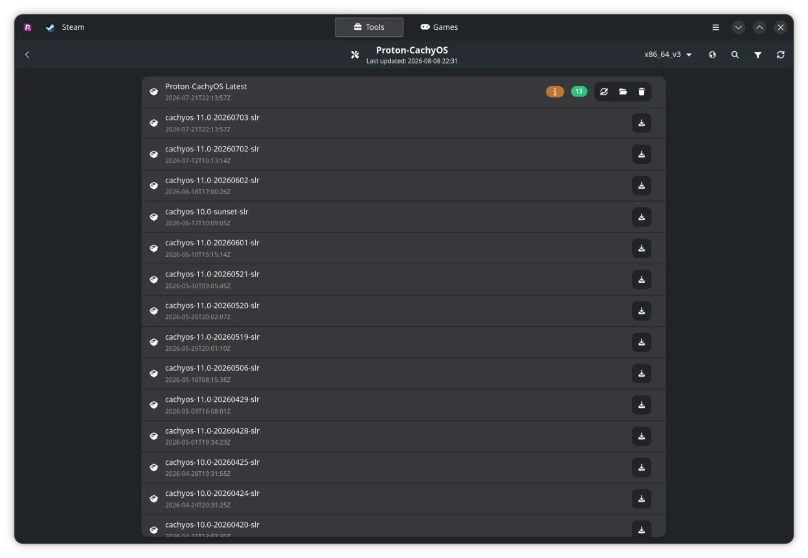The height and width of the screenshot is (558, 808).
Task: Select row text cachyos-11.0-20260703-slr
Action: (x=212, y=117)
